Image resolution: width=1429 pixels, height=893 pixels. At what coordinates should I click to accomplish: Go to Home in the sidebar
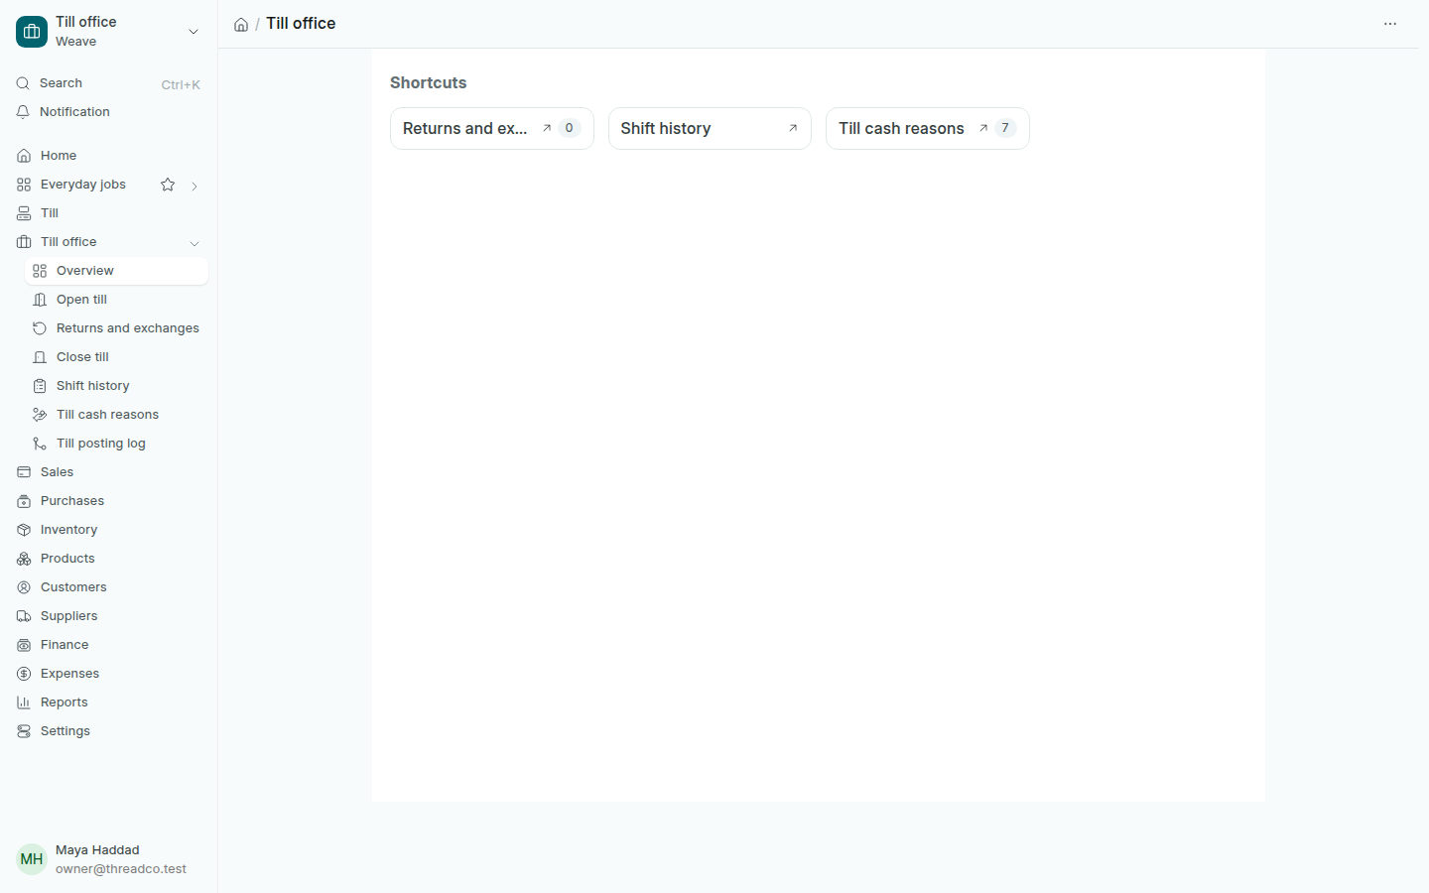(x=108, y=156)
